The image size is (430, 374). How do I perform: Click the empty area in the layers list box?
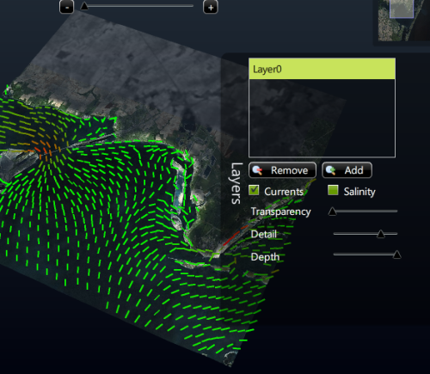point(322,118)
